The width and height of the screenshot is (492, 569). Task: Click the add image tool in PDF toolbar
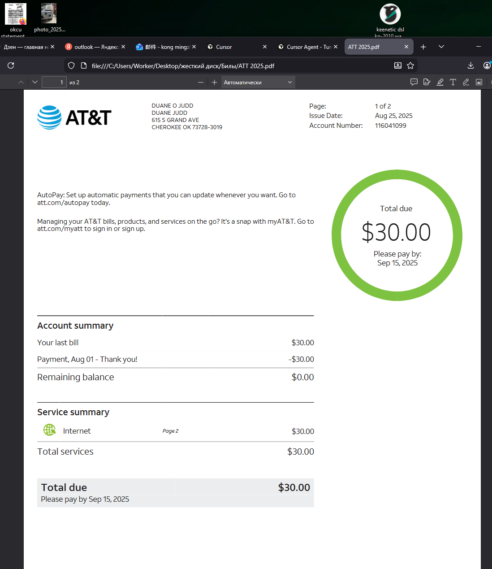click(479, 82)
